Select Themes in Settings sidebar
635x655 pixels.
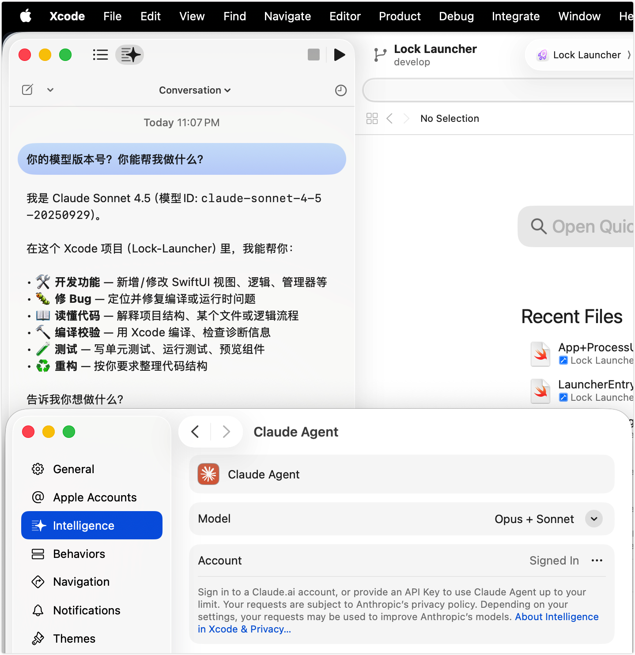pos(92,638)
